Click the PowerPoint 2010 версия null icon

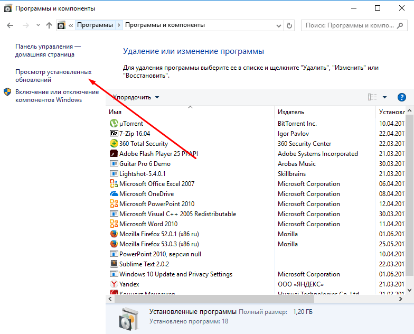[114, 254]
